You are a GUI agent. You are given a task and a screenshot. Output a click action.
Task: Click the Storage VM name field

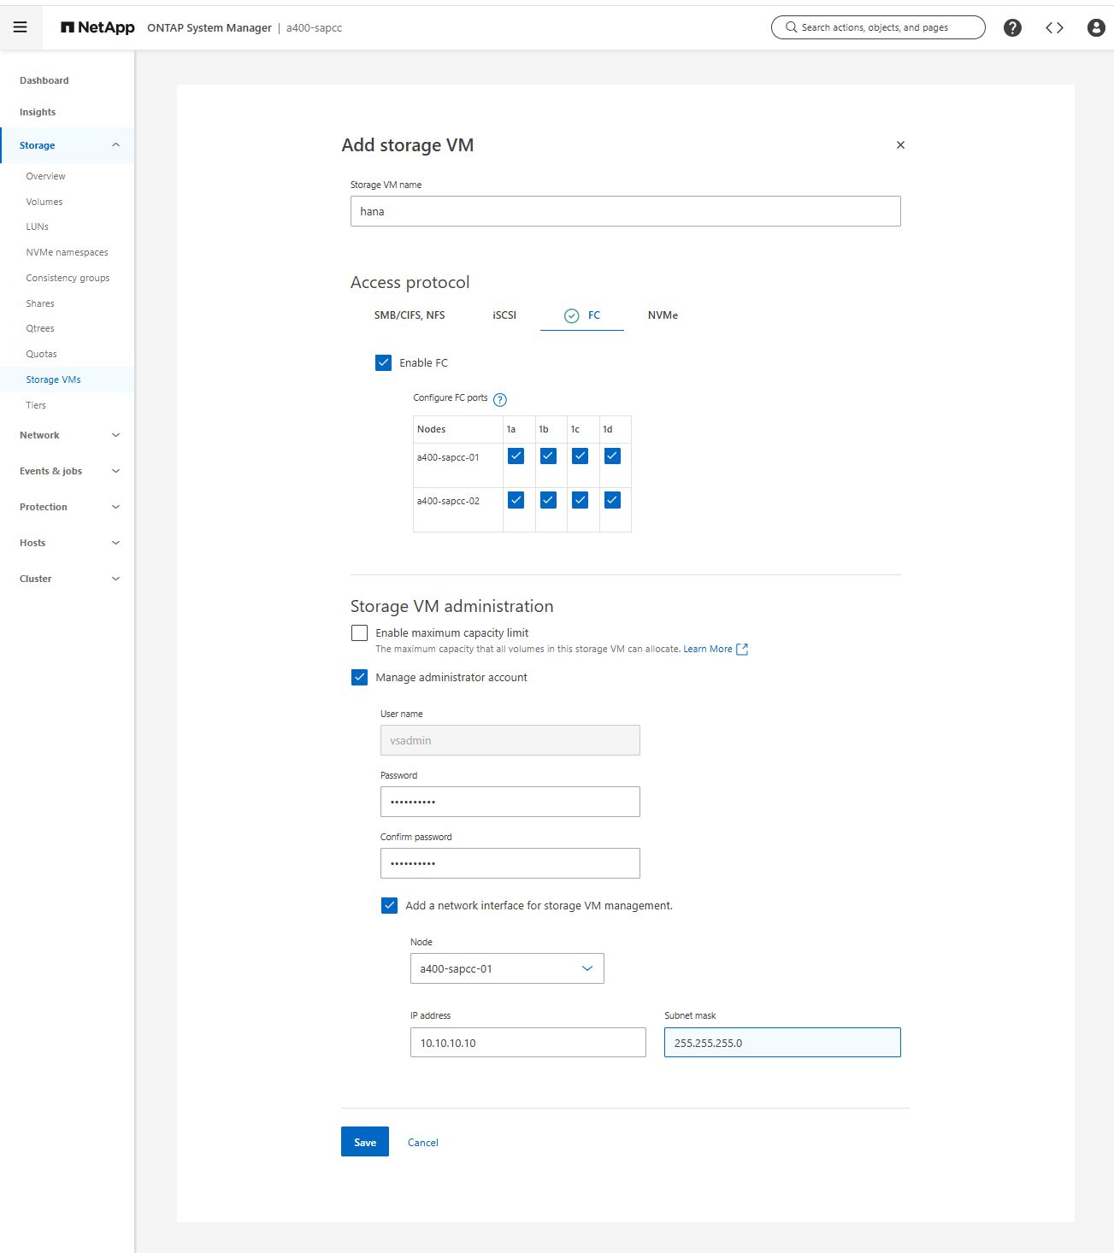tap(625, 211)
